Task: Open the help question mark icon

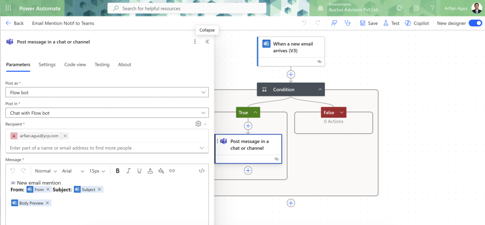Action: pos(432,8)
